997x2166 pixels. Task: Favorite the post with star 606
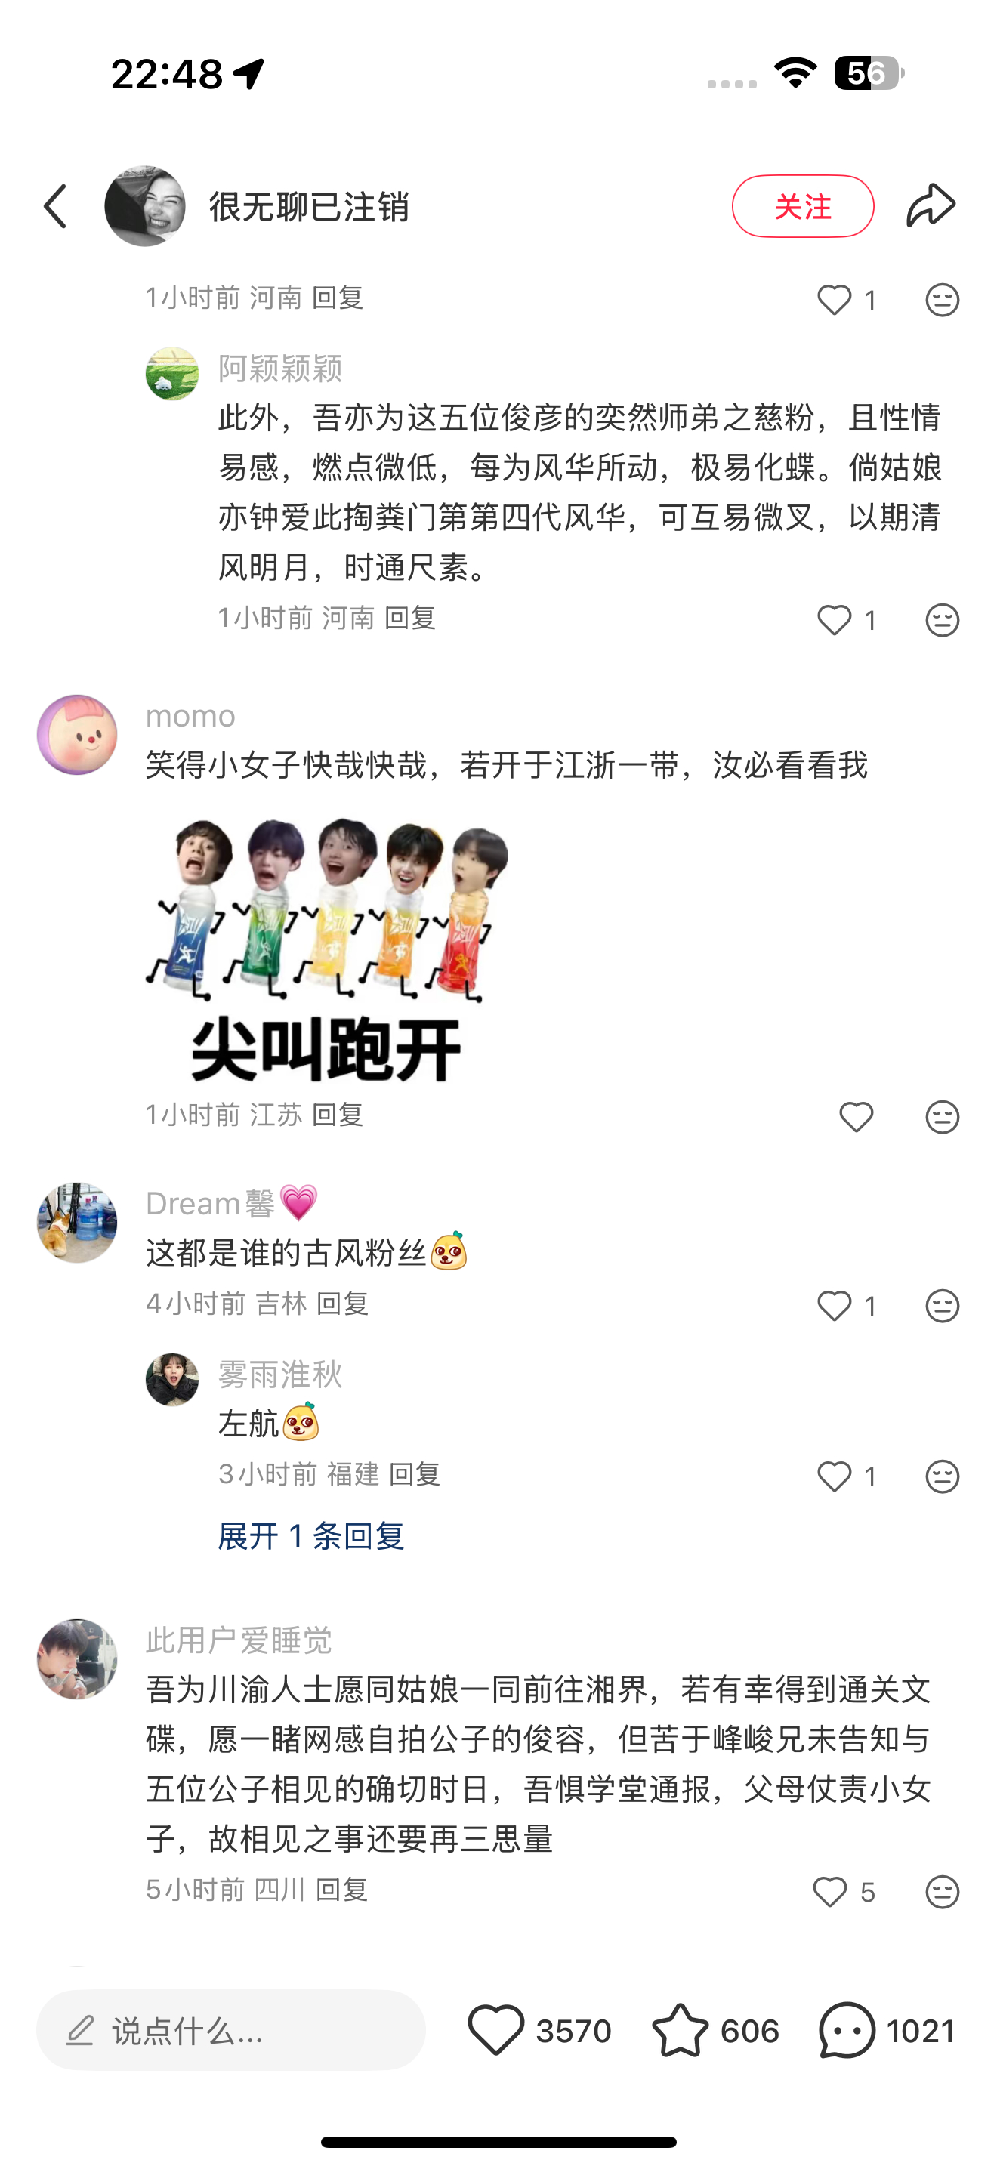[680, 2031]
